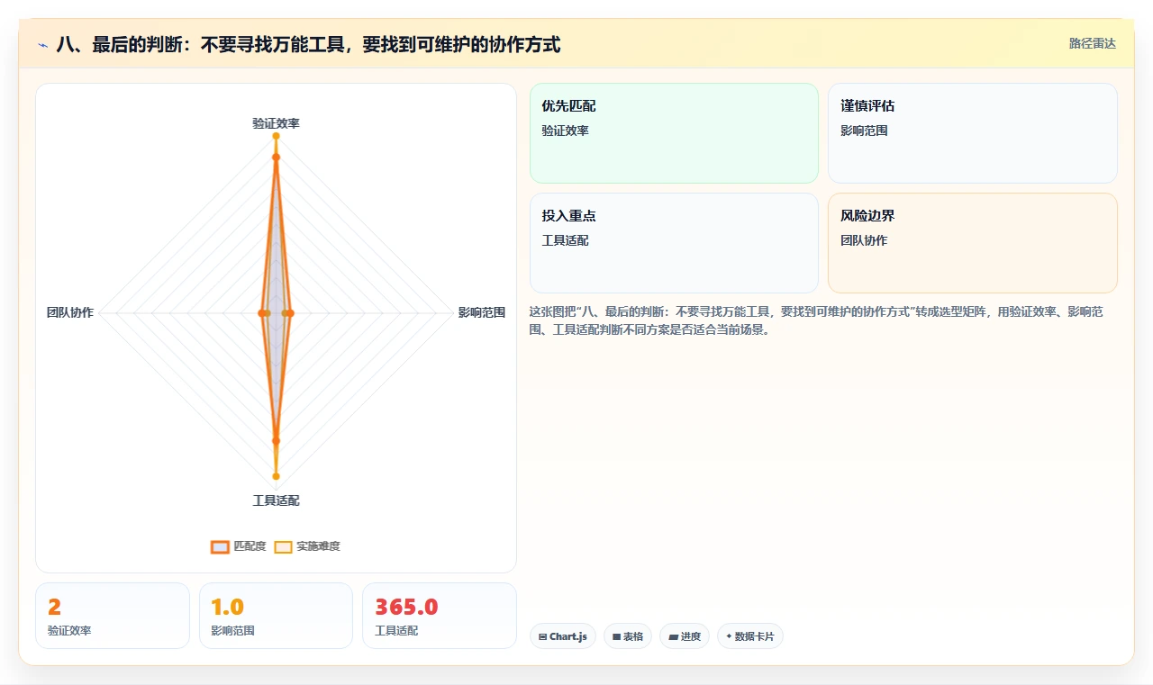Click the yellow data point nearest the 工具适配 label
The image size is (1153, 685).
pyautogui.click(x=276, y=476)
